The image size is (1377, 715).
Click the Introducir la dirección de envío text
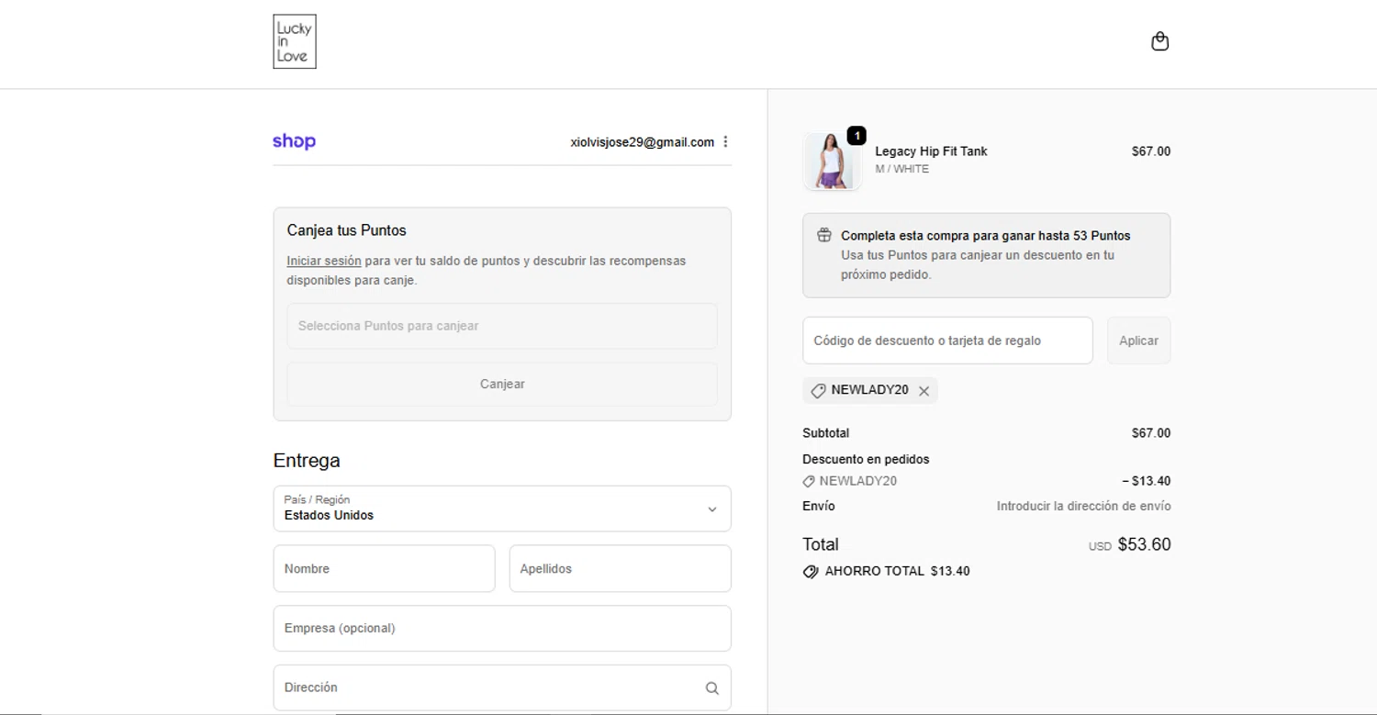(1084, 506)
